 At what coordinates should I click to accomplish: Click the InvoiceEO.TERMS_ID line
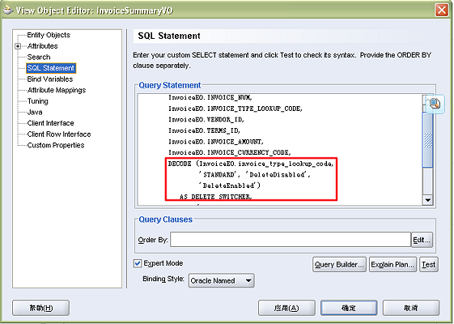pos(205,130)
